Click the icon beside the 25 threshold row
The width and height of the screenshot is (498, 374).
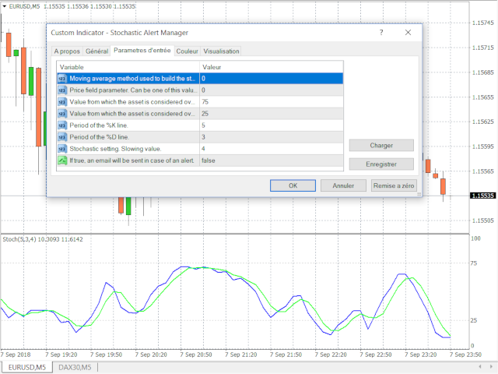(x=62, y=114)
